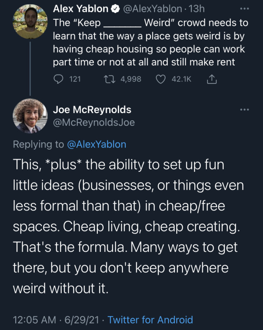Open the Joe McReynolds display name
The image size is (263, 330).
pos(92,110)
